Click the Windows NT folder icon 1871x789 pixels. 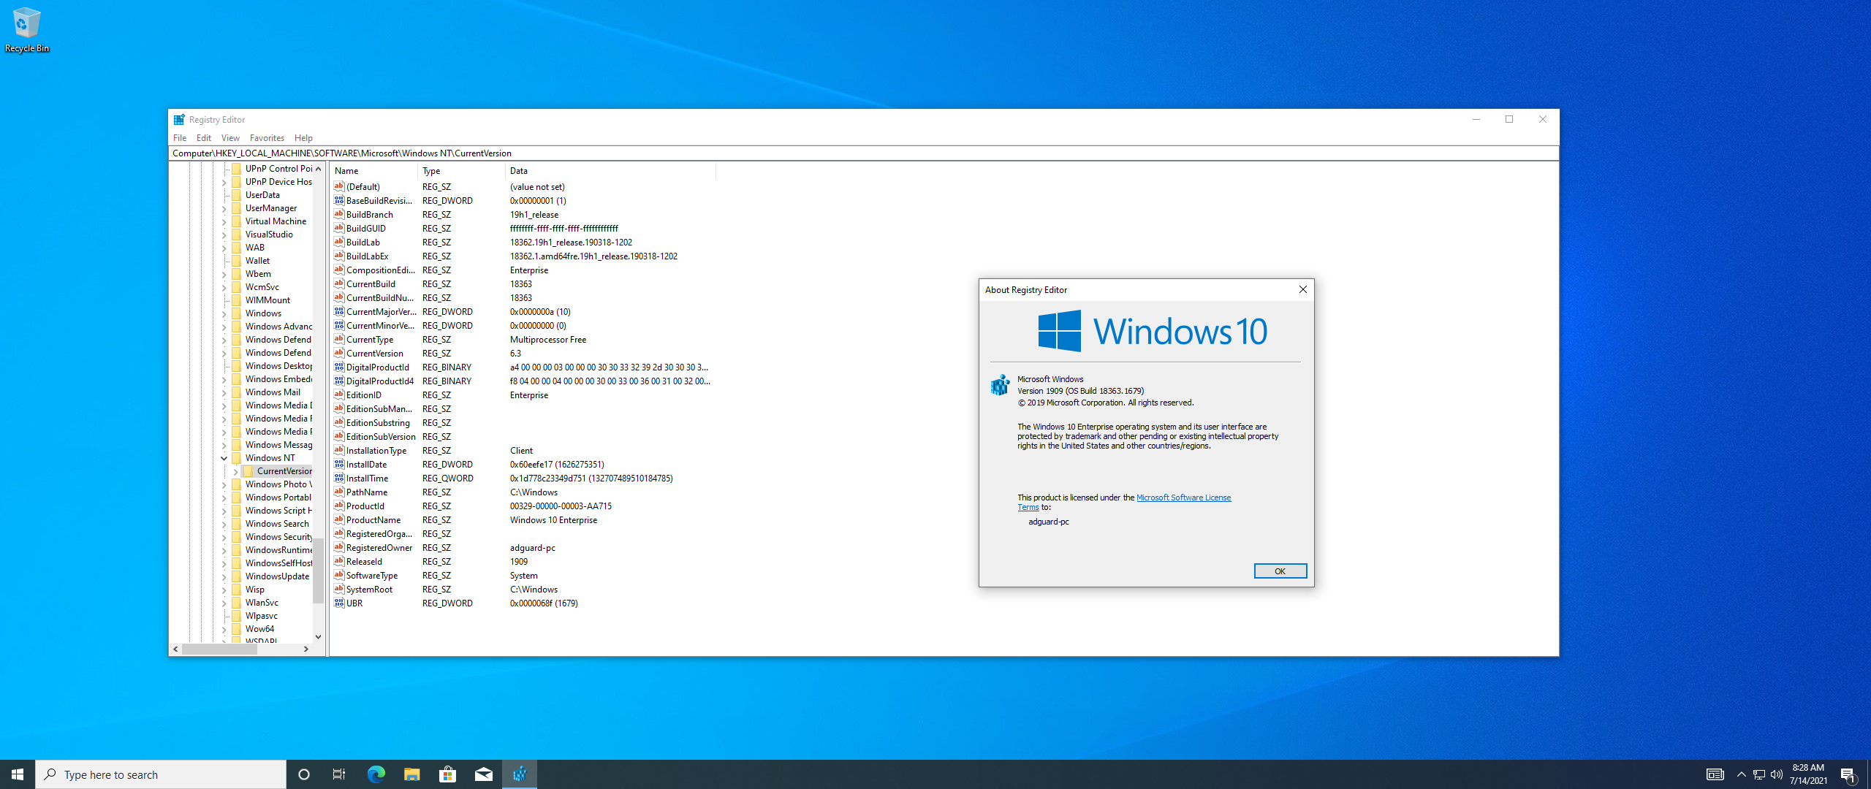coord(237,457)
